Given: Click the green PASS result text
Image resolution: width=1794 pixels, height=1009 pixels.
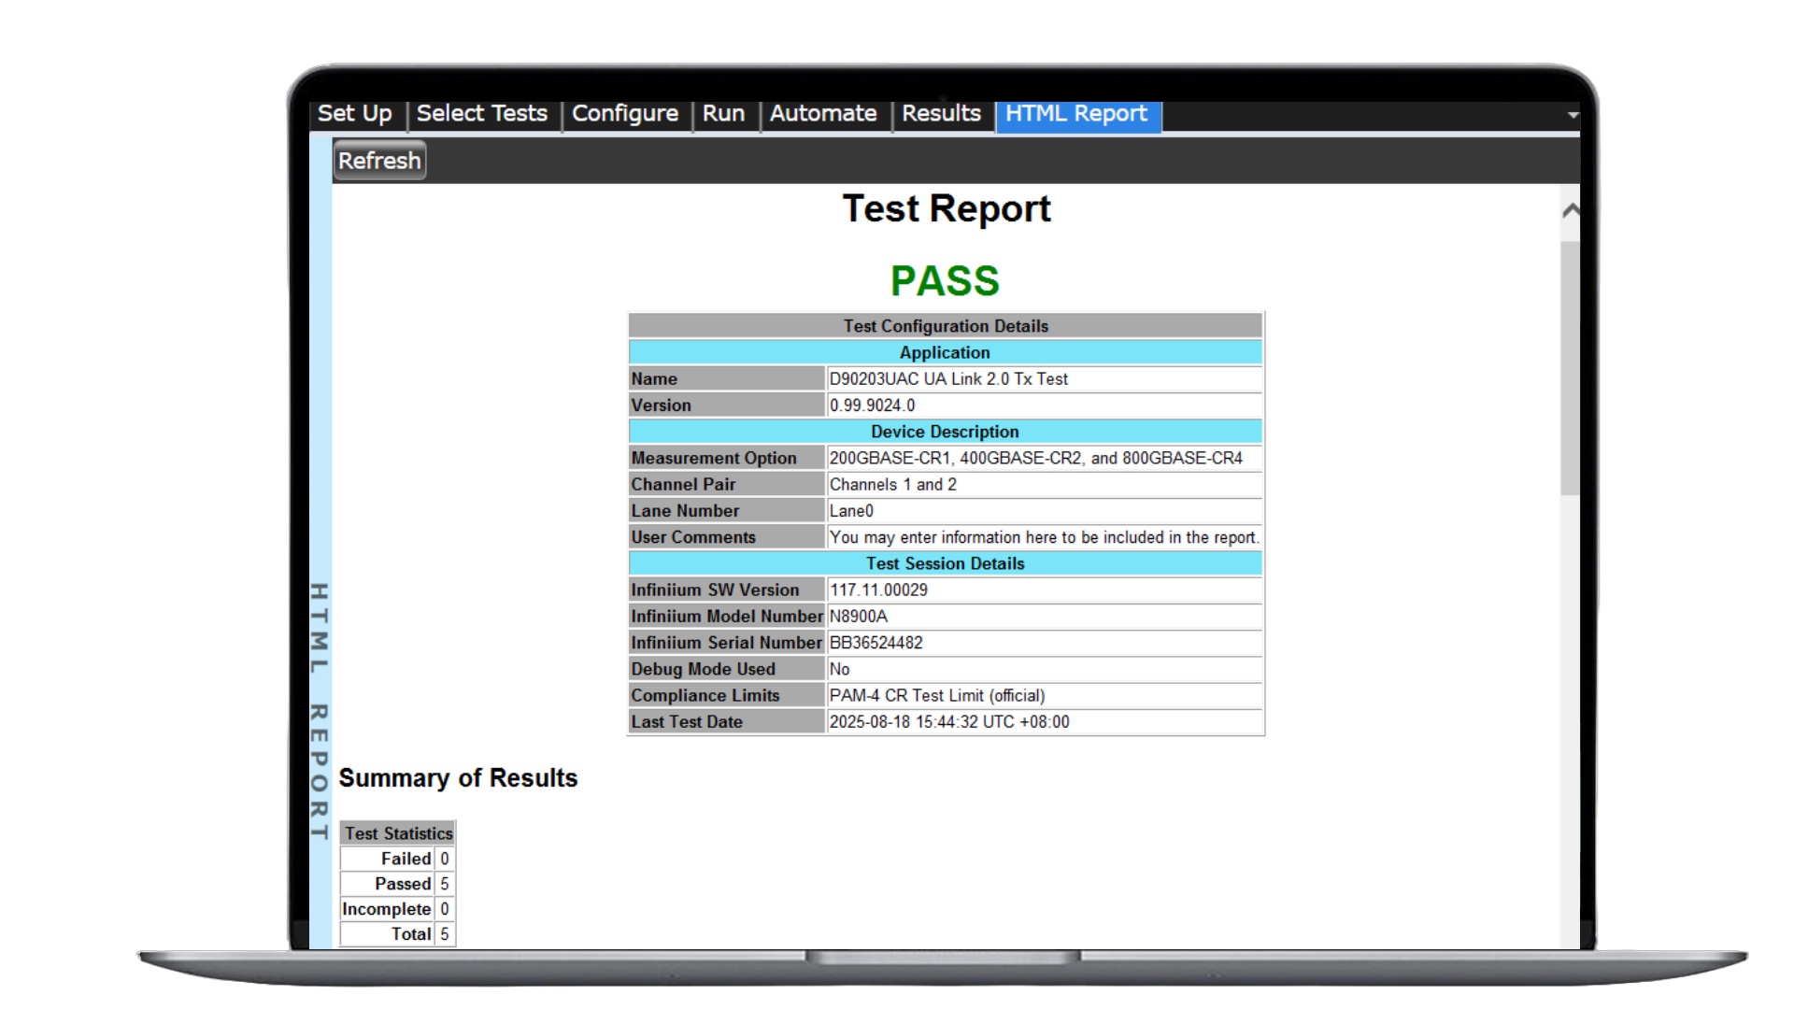Looking at the screenshot, I should tap(945, 281).
